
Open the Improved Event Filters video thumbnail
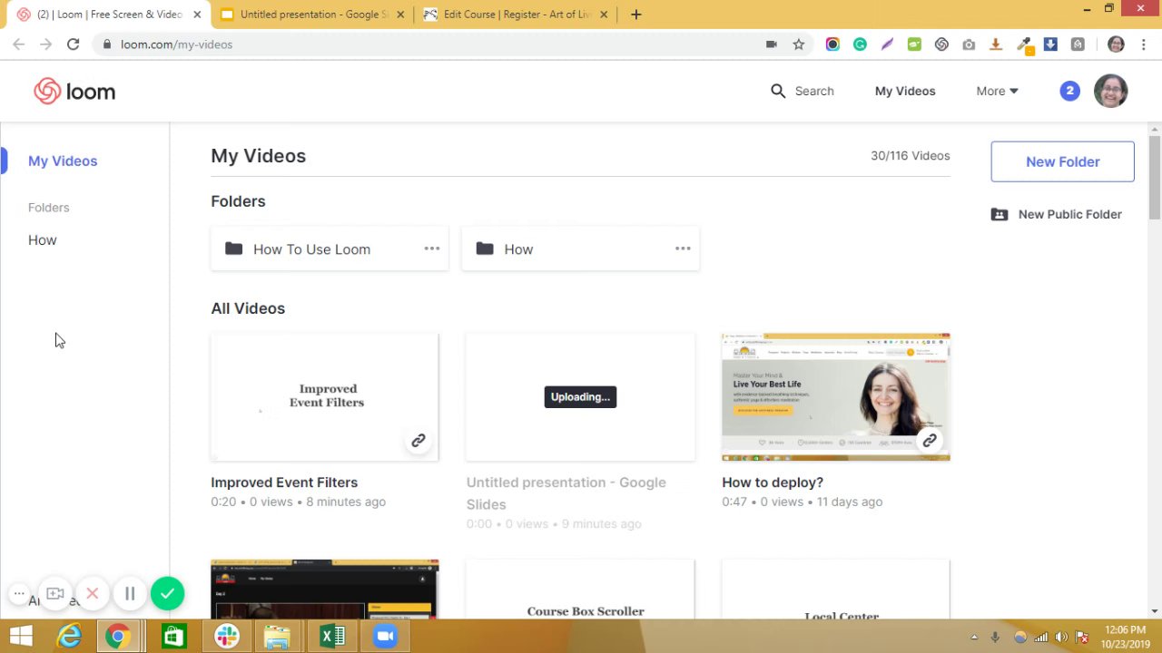pos(325,397)
